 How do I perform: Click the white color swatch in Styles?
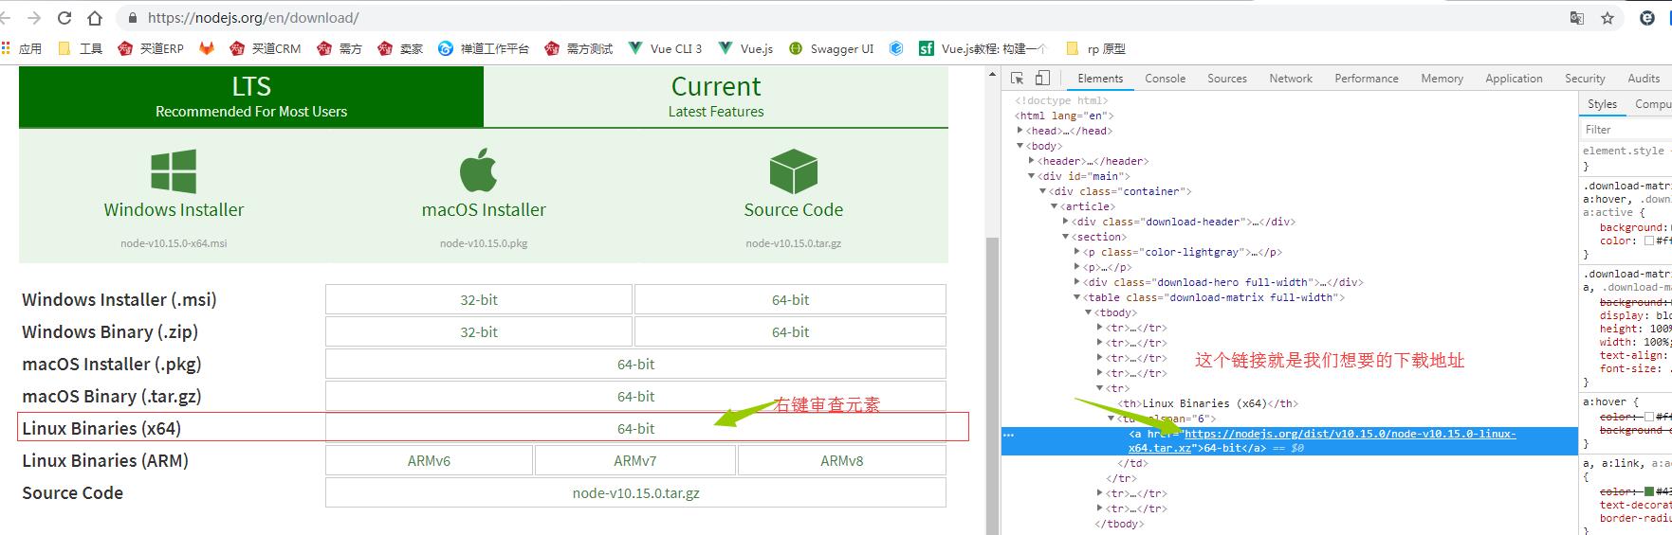click(1649, 241)
